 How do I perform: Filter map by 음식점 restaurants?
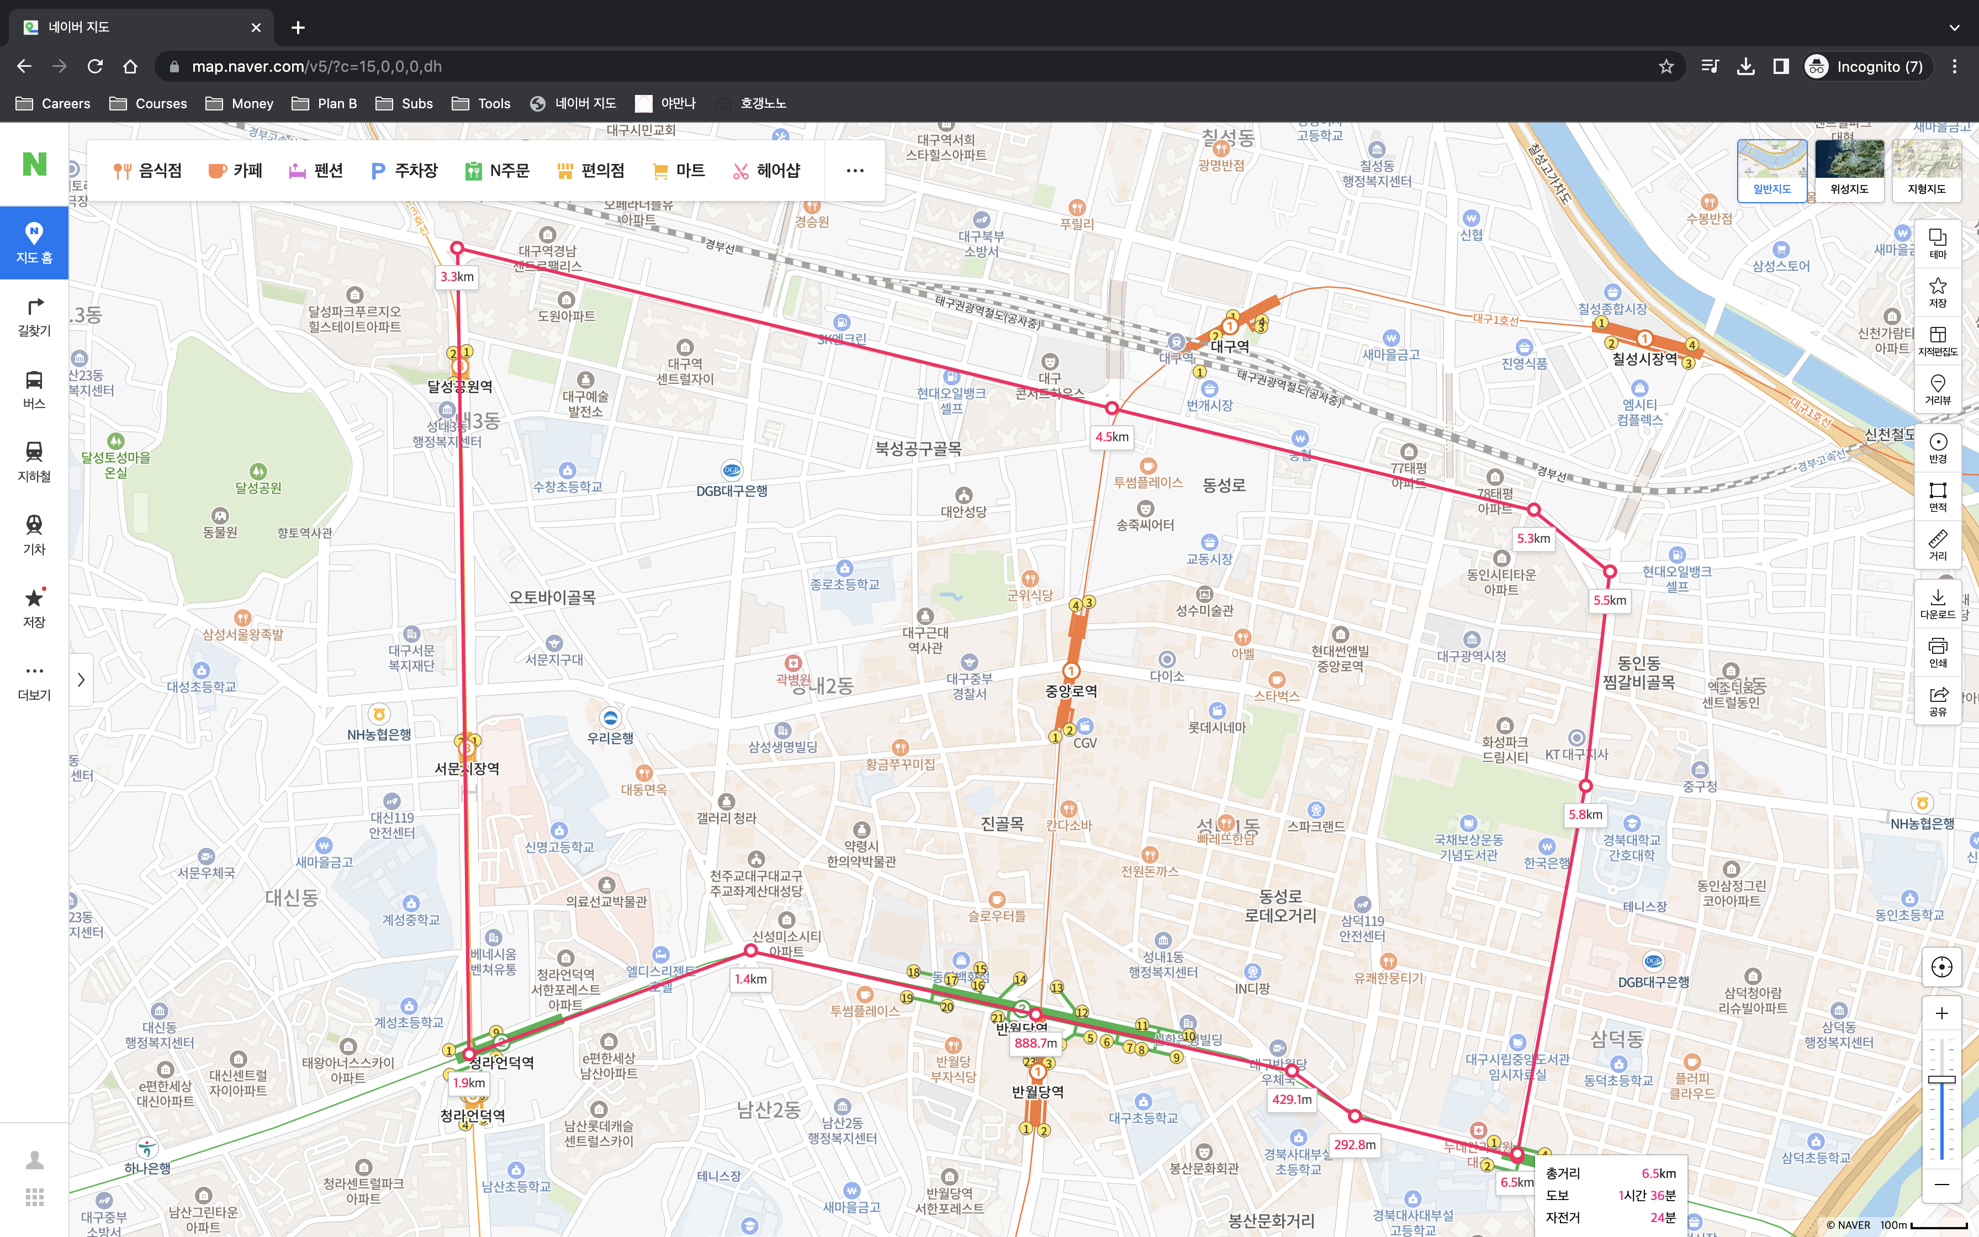148,171
